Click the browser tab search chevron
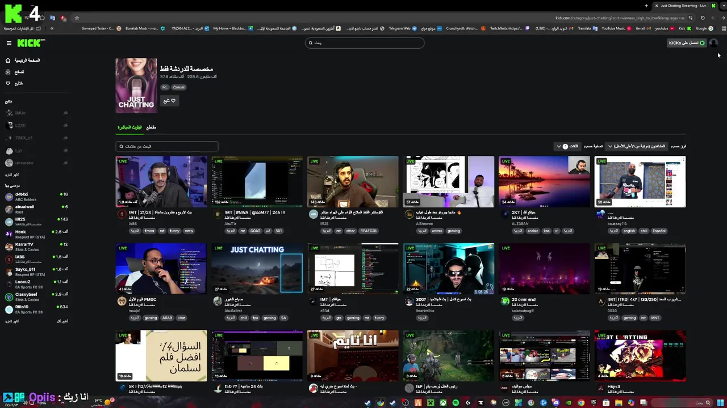The width and height of the screenshot is (727, 408). click(x=724, y=6)
